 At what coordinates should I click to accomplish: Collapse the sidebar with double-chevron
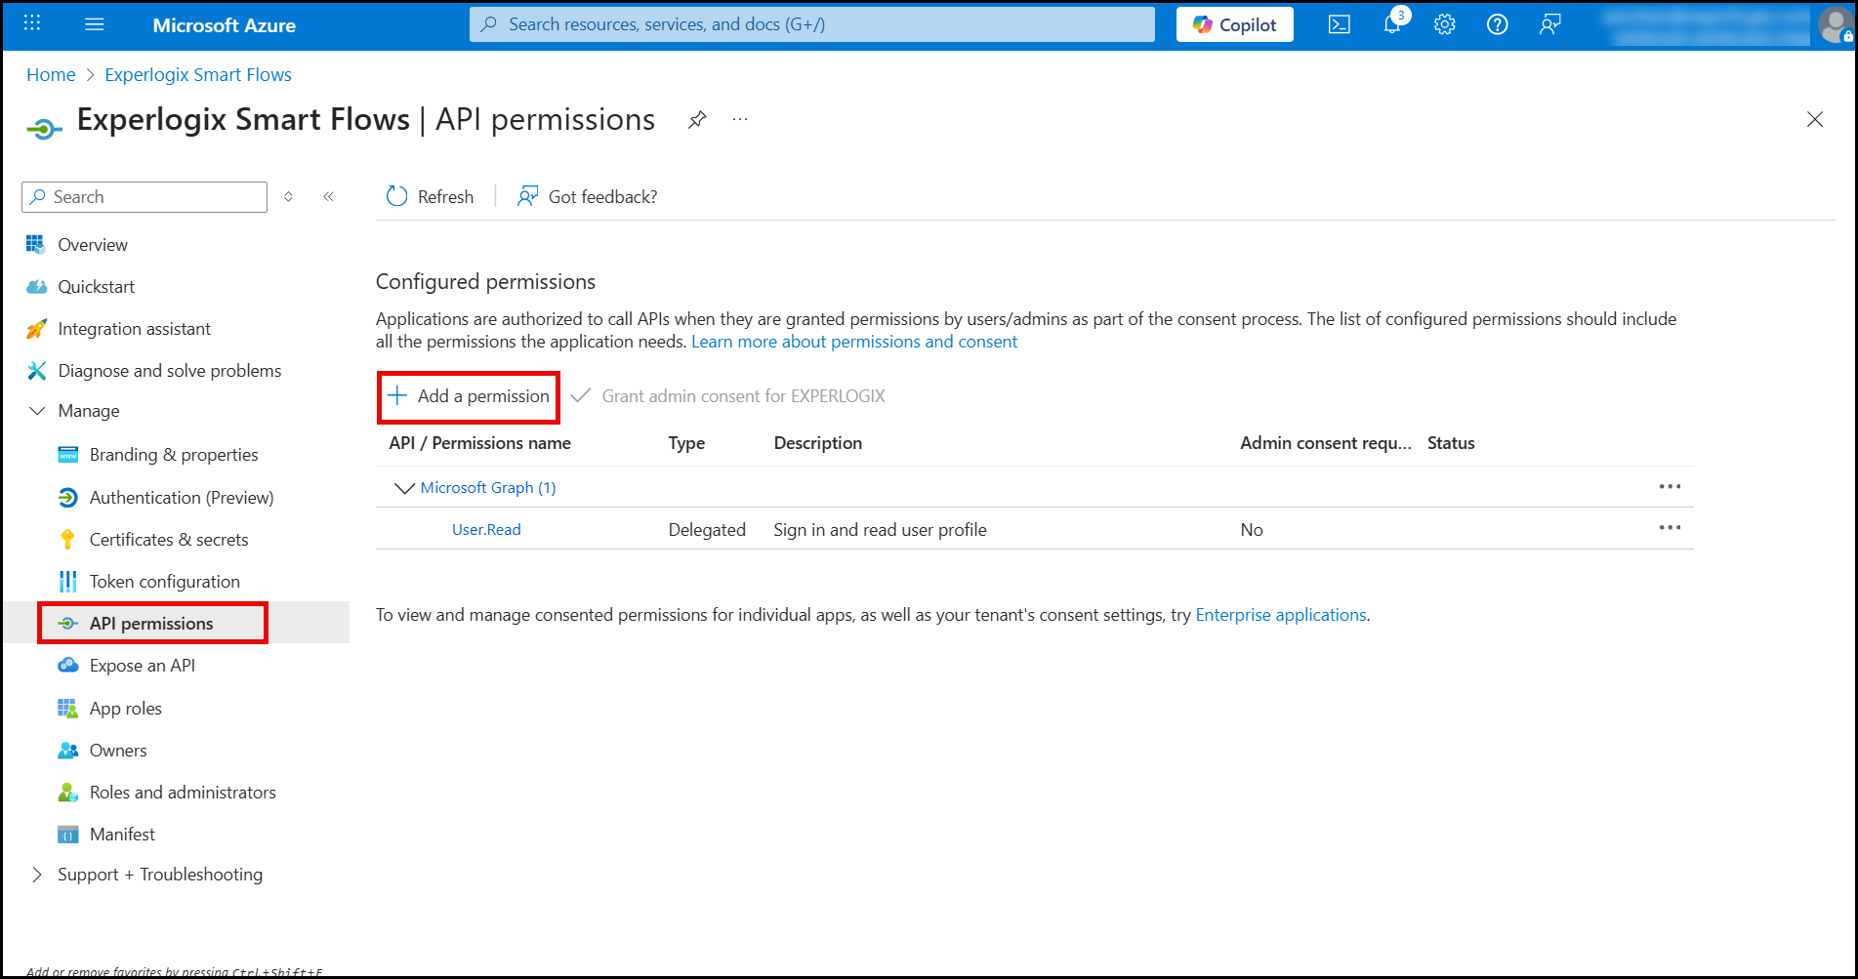tap(329, 196)
